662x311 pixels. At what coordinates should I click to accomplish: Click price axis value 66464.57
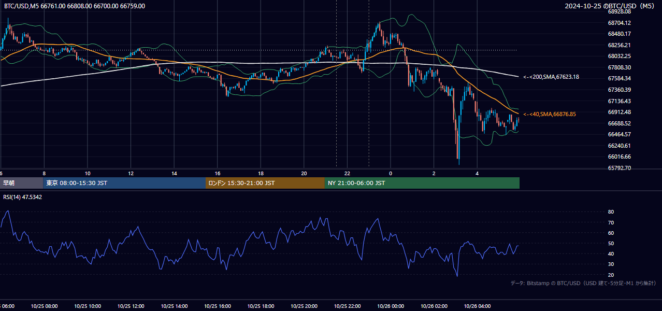click(620, 134)
